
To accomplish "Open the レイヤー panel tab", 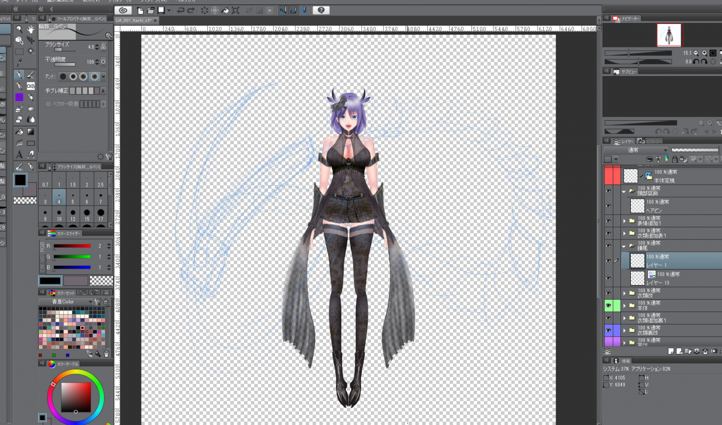I will point(624,141).
